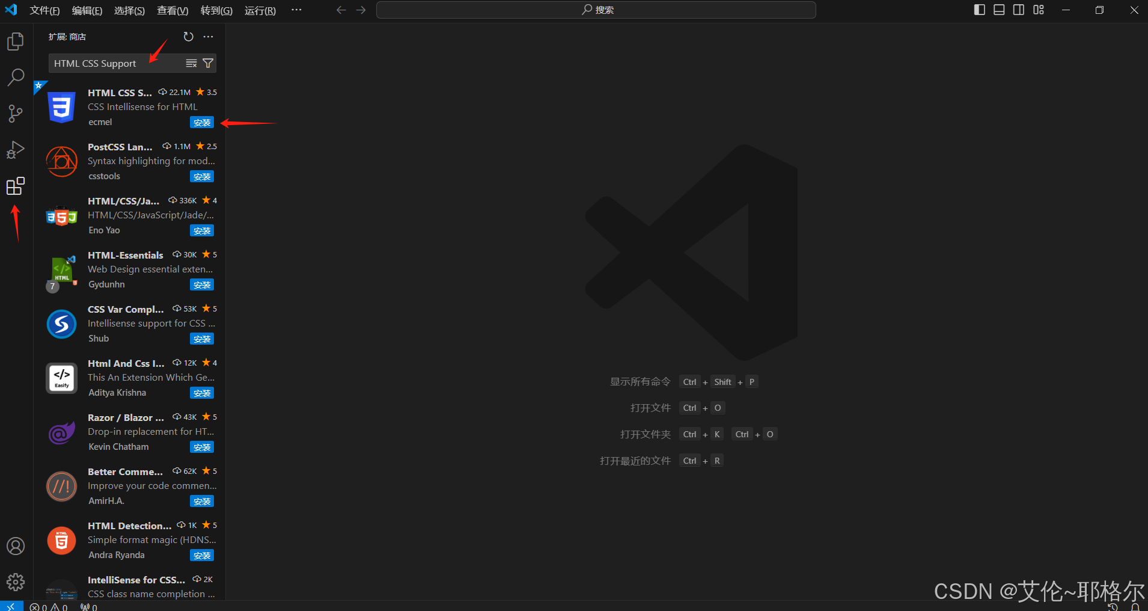Refresh the extensions marketplace list

click(x=189, y=37)
